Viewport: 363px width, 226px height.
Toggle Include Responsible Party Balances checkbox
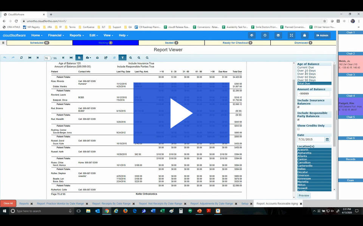(x=298, y=120)
